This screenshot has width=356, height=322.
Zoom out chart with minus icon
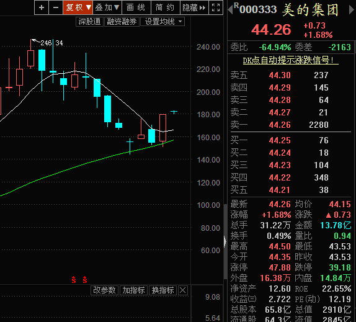coord(56,7)
